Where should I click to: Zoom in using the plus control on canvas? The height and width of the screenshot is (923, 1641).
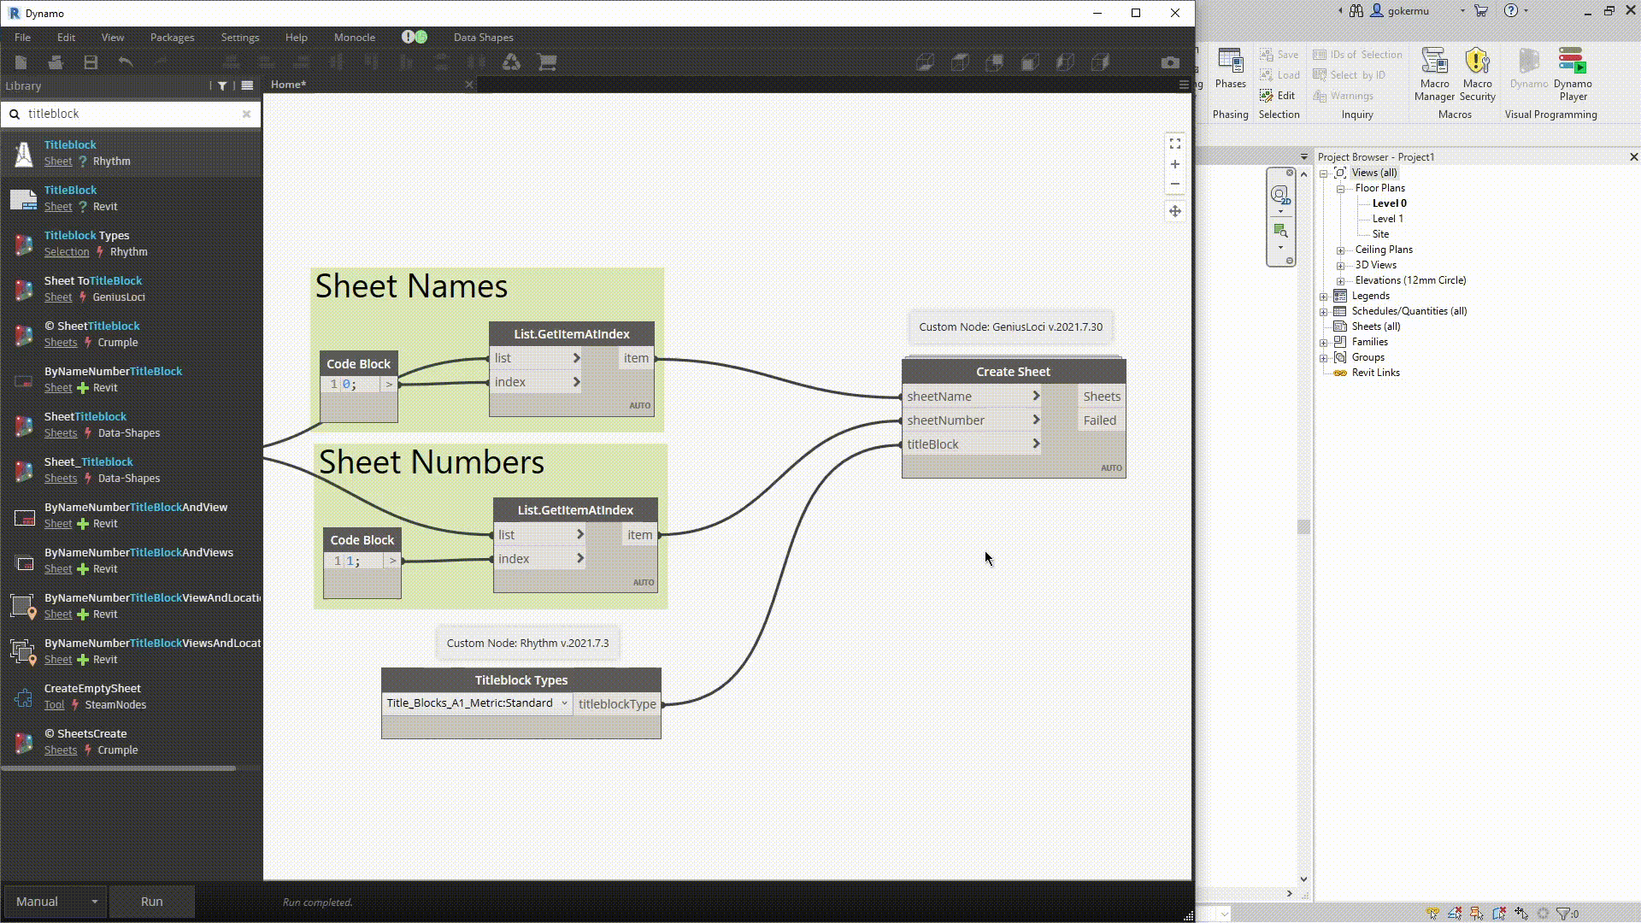1174,164
